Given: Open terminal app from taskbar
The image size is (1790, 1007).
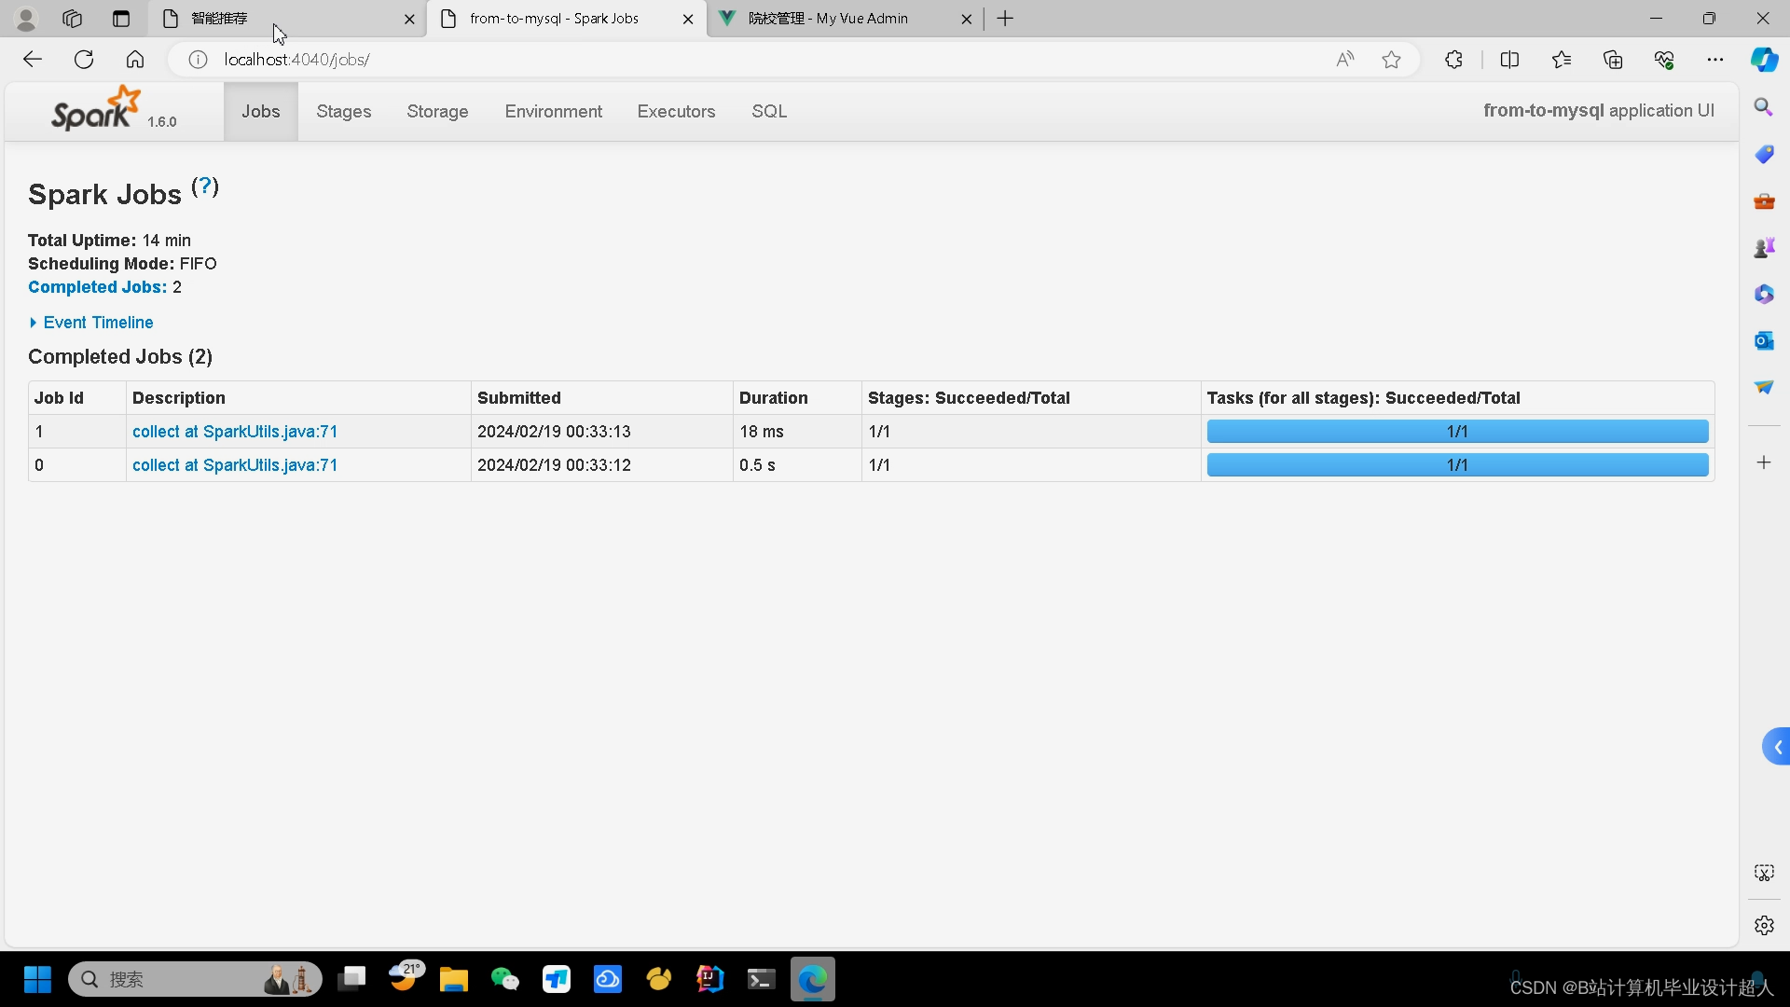Looking at the screenshot, I should coord(762,979).
